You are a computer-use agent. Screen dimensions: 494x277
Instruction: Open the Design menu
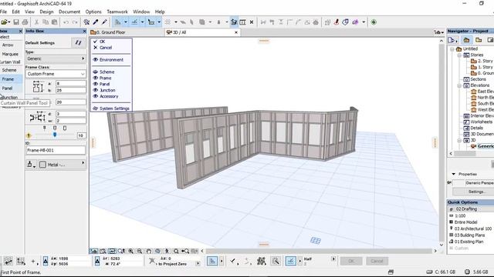[x=46, y=12]
